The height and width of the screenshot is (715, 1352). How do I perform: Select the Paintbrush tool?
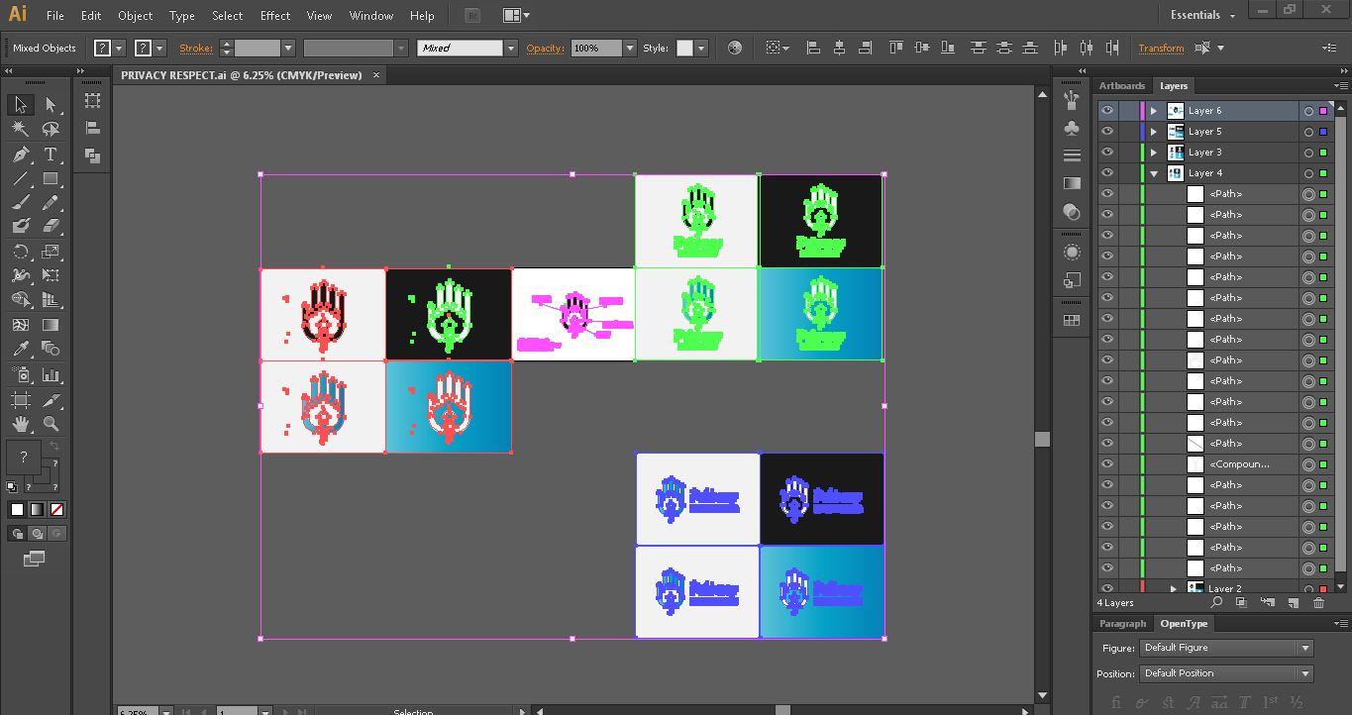(x=21, y=203)
